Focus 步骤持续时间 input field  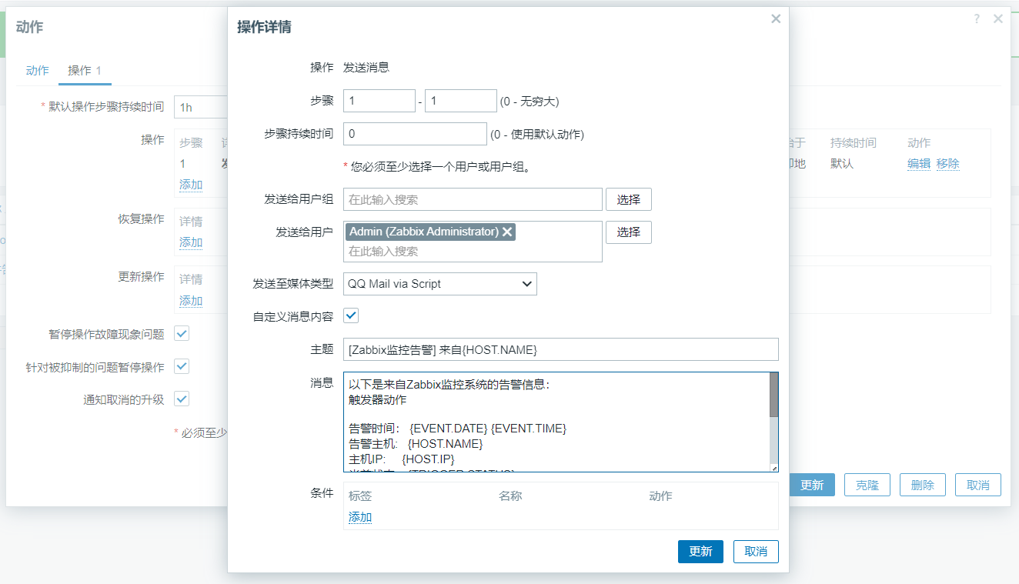415,134
